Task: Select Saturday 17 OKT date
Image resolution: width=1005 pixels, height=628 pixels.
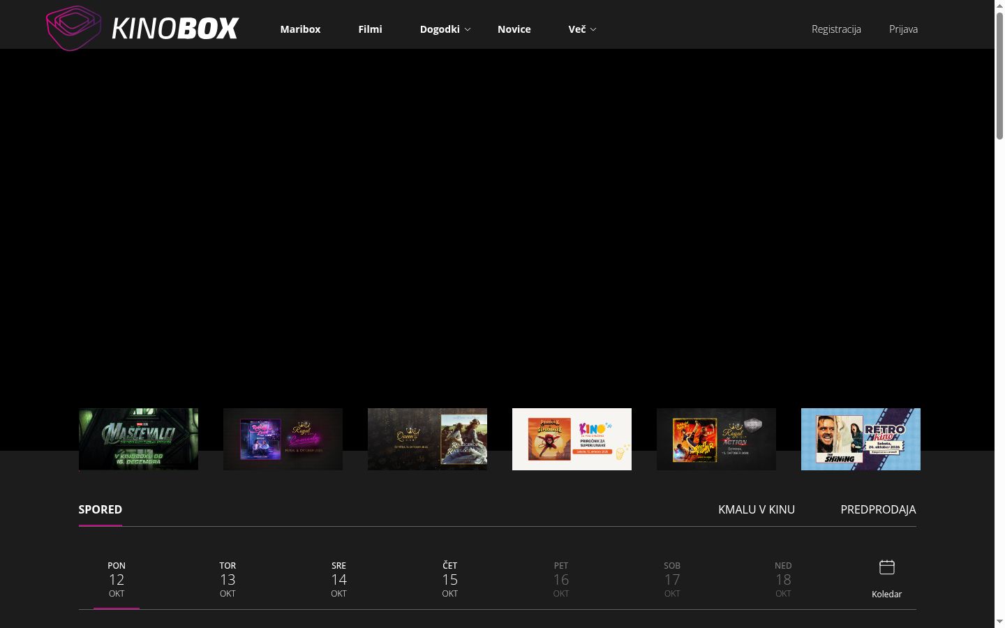Action: click(672, 580)
